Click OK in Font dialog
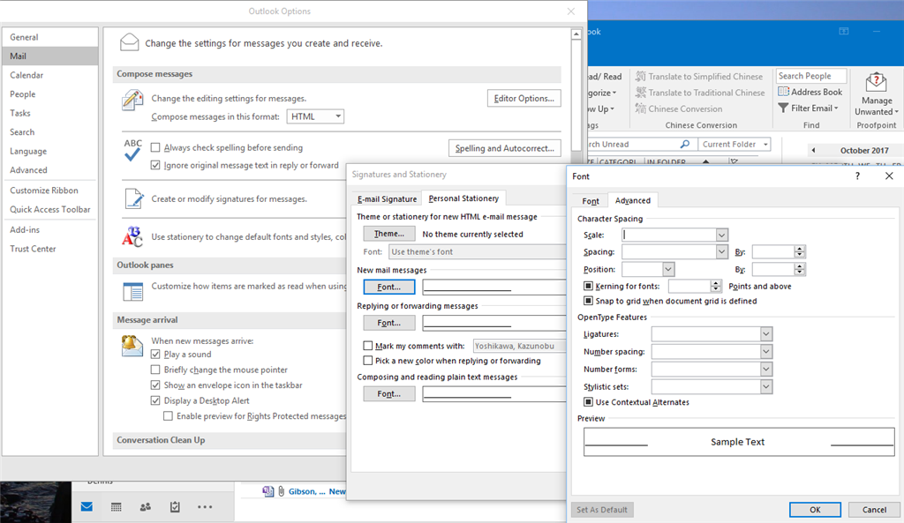 point(815,510)
